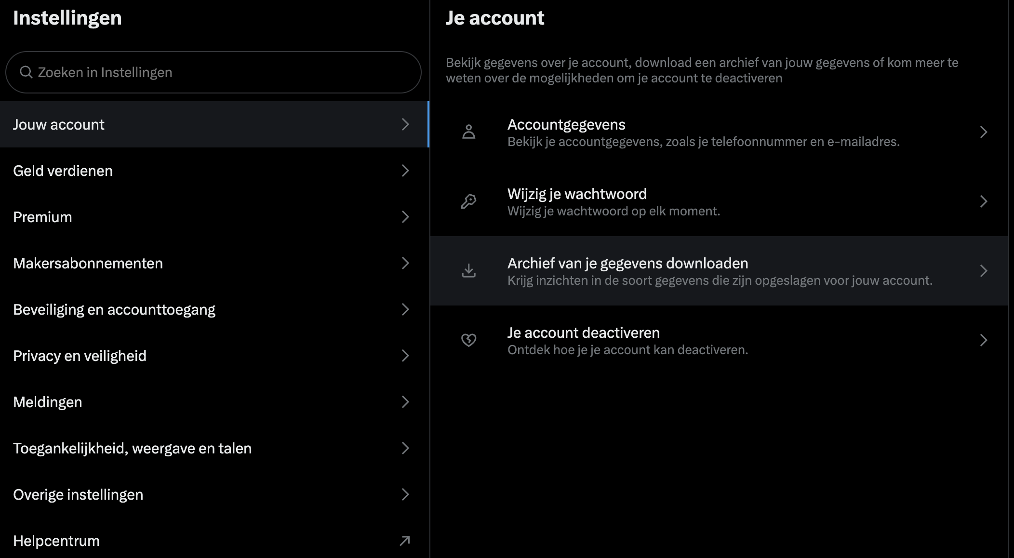Click the broken heart deactivate icon
Screen dimensions: 1014x558
pyautogui.click(x=468, y=340)
